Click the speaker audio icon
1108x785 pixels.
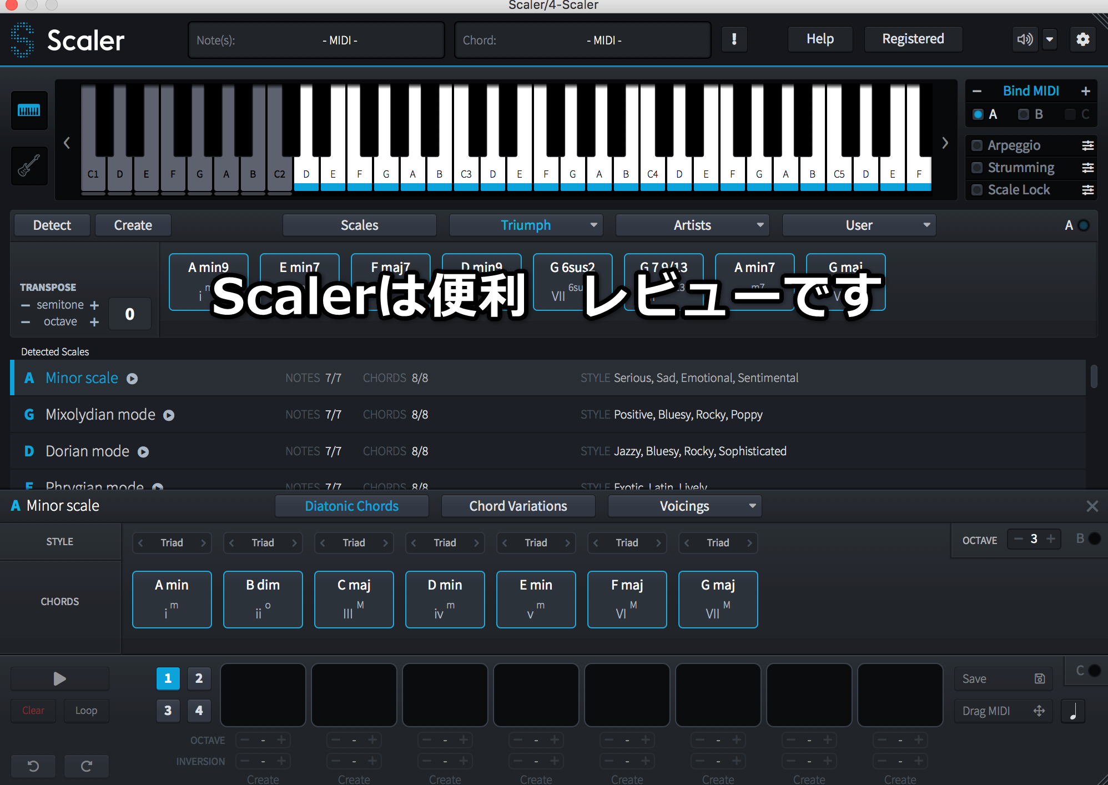(x=1024, y=39)
